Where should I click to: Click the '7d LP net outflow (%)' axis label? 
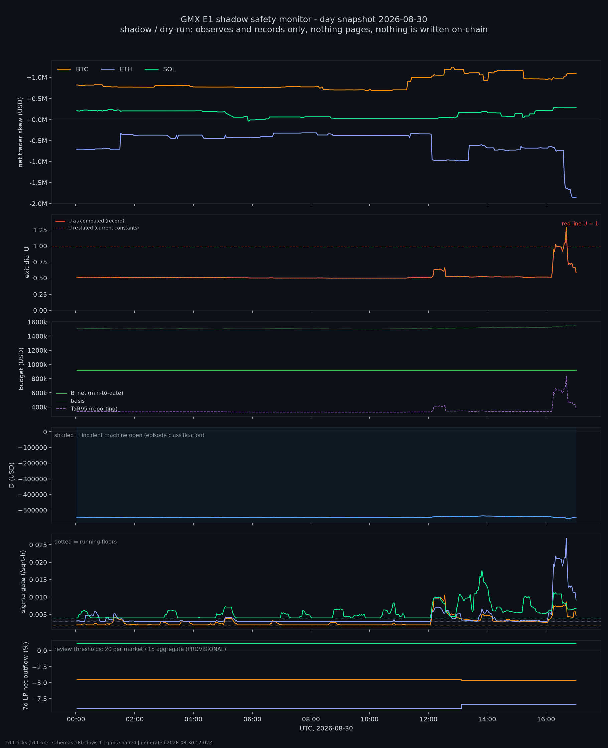click(26, 676)
